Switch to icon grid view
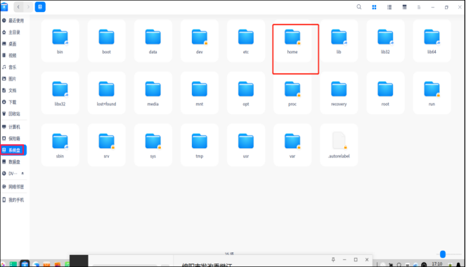466x267 pixels. tap(374, 7)
